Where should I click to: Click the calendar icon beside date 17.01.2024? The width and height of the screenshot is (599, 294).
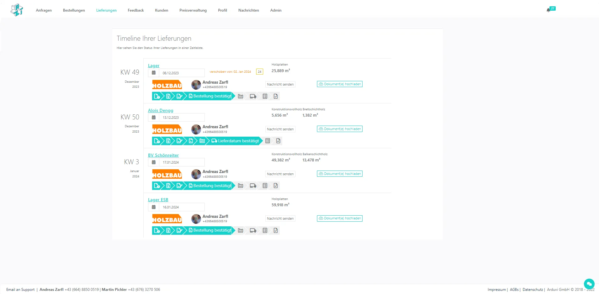(154, 162)
